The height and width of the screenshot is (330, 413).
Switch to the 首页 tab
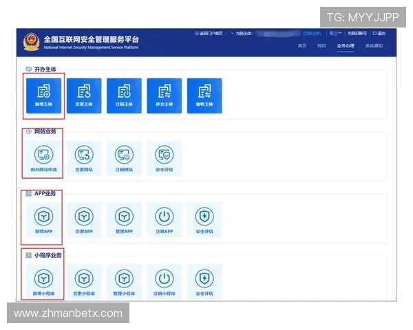(302, 46)
